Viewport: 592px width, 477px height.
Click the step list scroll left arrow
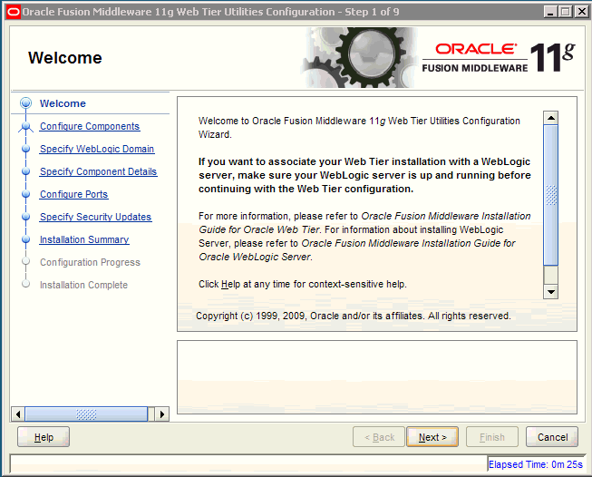(x=18, y=414)
